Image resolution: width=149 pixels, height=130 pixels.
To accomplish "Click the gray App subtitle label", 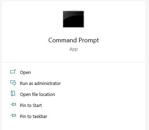I will 74,49.
